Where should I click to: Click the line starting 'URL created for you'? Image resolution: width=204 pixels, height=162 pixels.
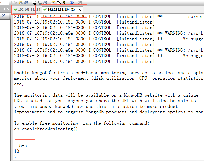coord(105,101)
